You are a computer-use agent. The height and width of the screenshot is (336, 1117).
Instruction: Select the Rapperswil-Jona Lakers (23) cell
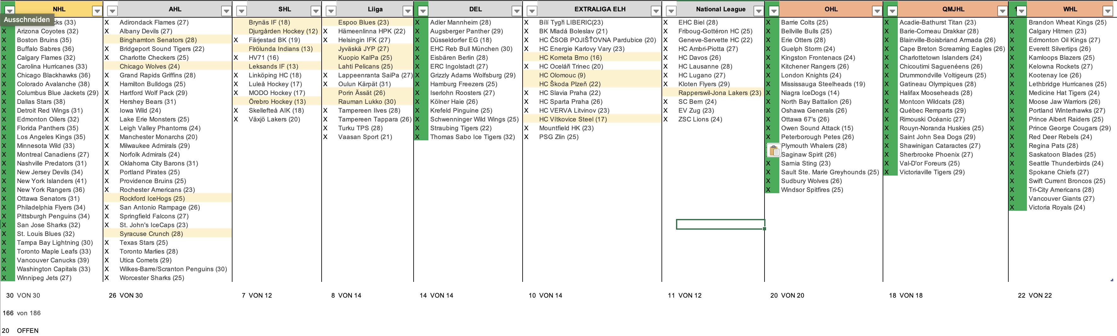tap(720, 93)
